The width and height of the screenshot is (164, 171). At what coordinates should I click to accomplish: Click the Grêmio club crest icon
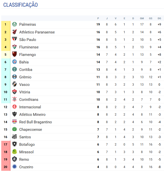pyautogui.click(x=14, y=77)
